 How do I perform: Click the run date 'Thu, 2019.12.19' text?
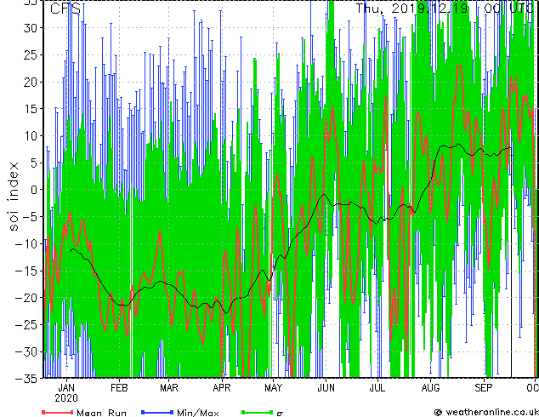[411, 9]
